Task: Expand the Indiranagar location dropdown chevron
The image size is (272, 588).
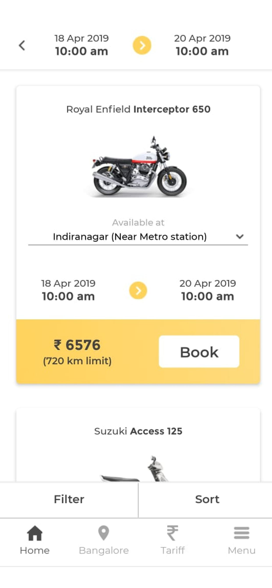Action: click(x=240, y=236)
